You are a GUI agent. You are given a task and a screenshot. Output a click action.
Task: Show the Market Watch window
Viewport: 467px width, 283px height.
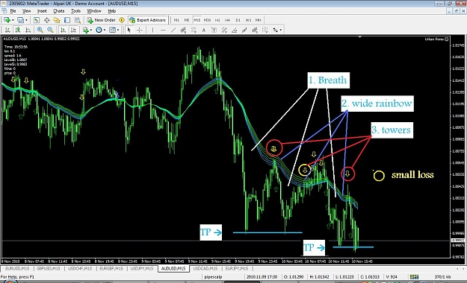click(37, 20)
